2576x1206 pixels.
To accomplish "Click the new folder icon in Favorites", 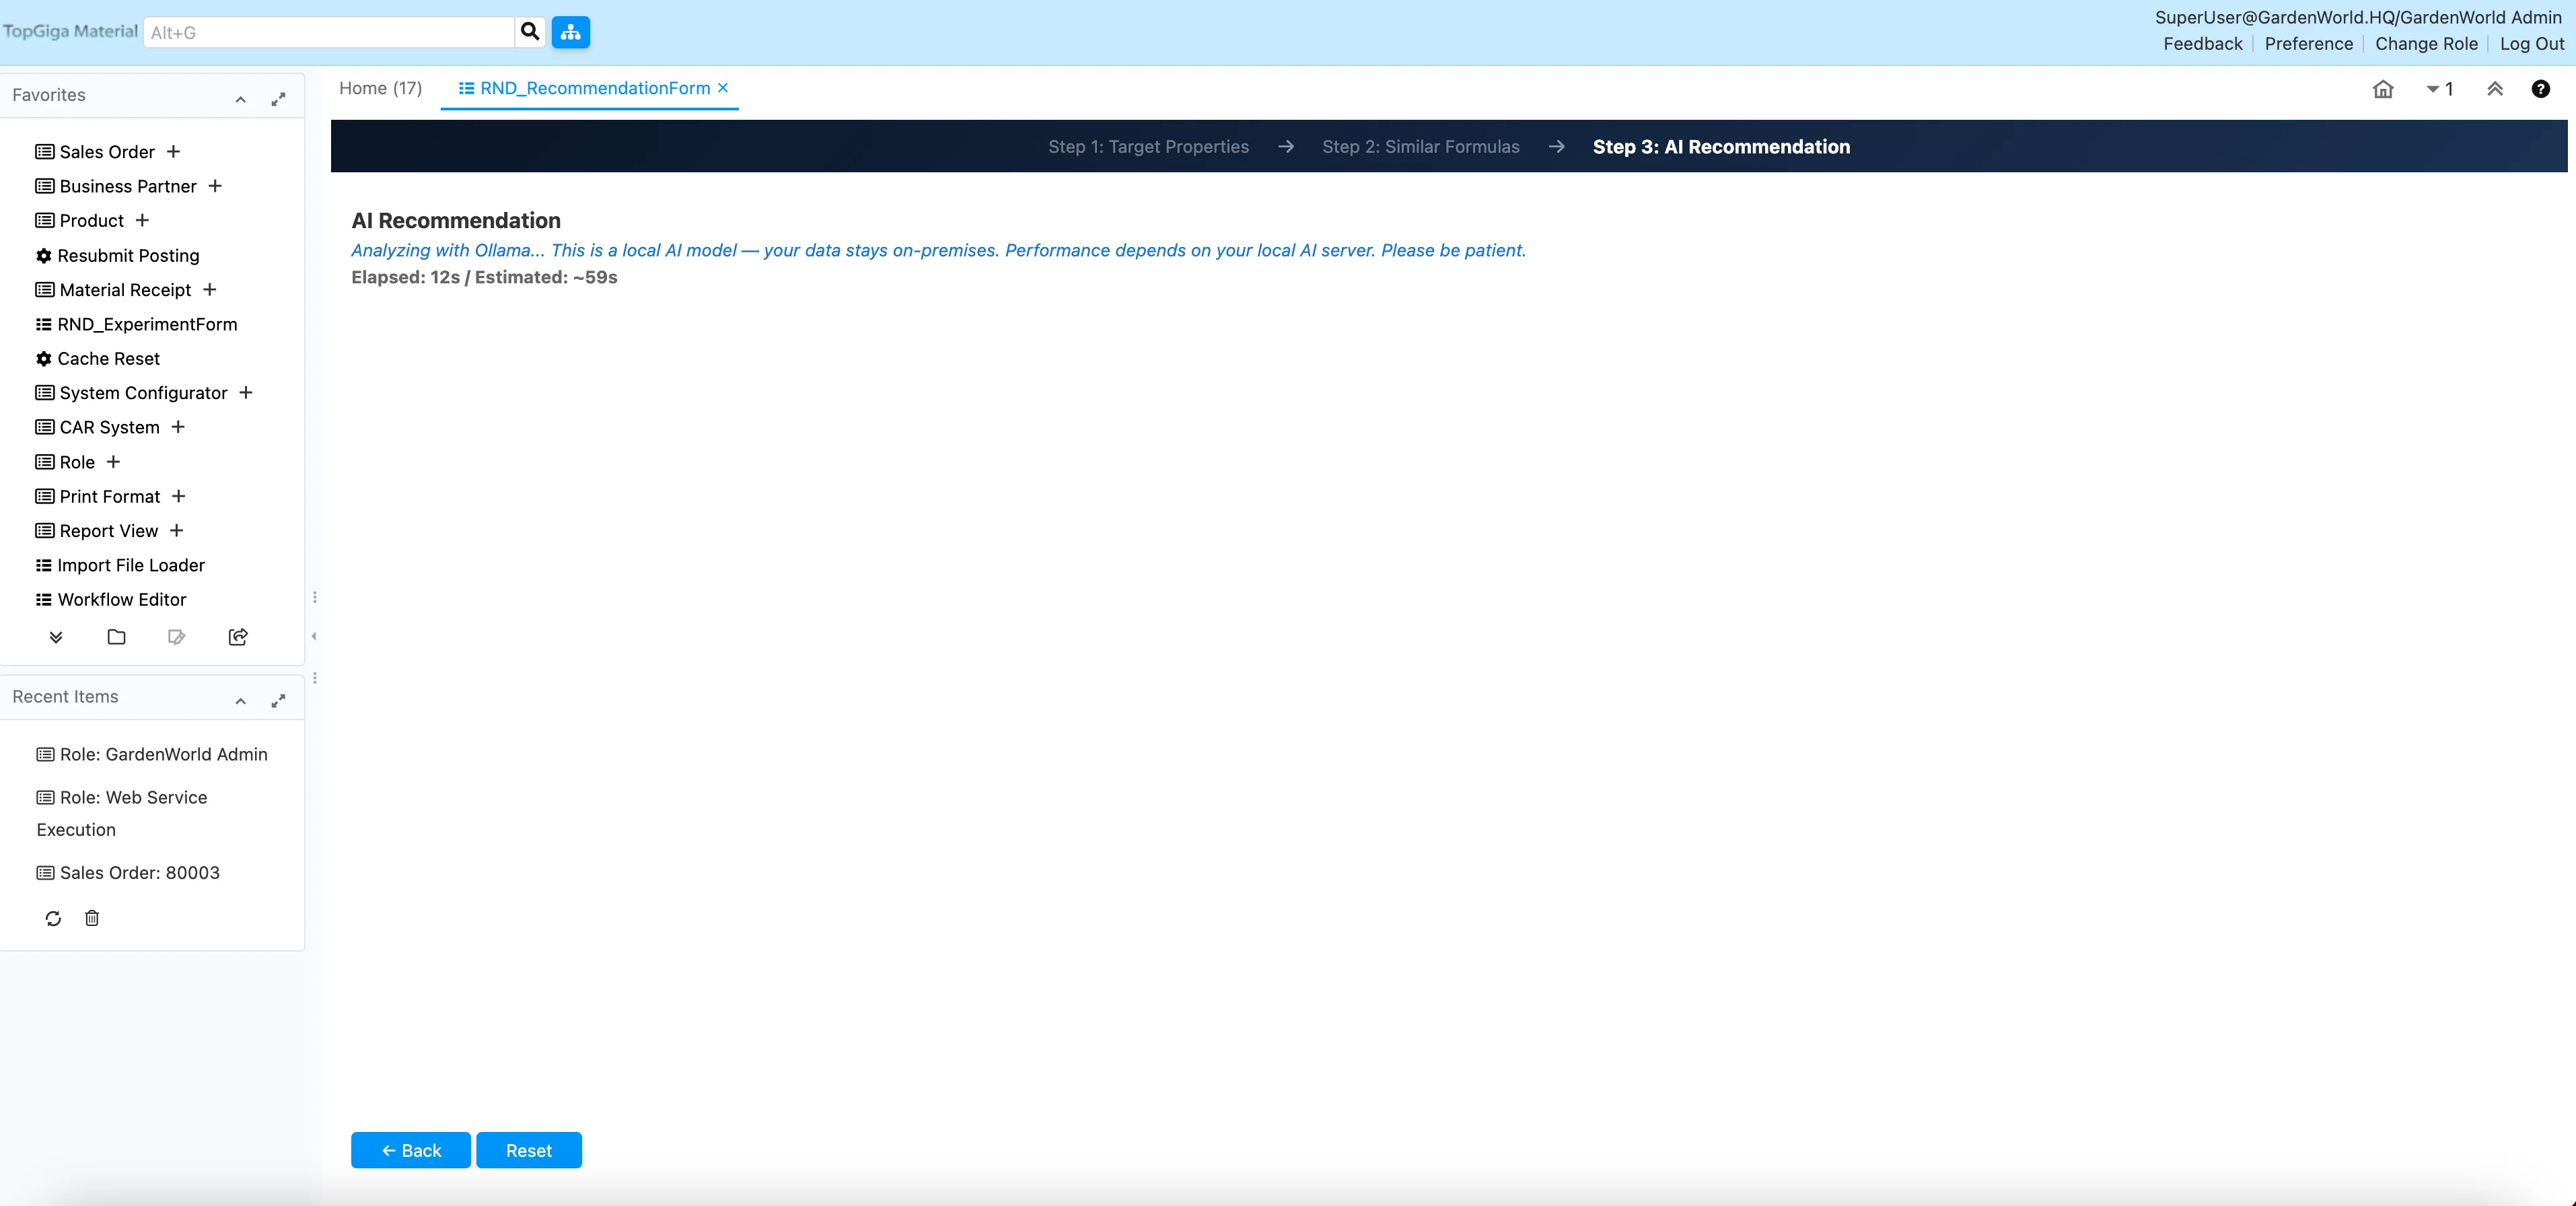I will pos(116,637).
